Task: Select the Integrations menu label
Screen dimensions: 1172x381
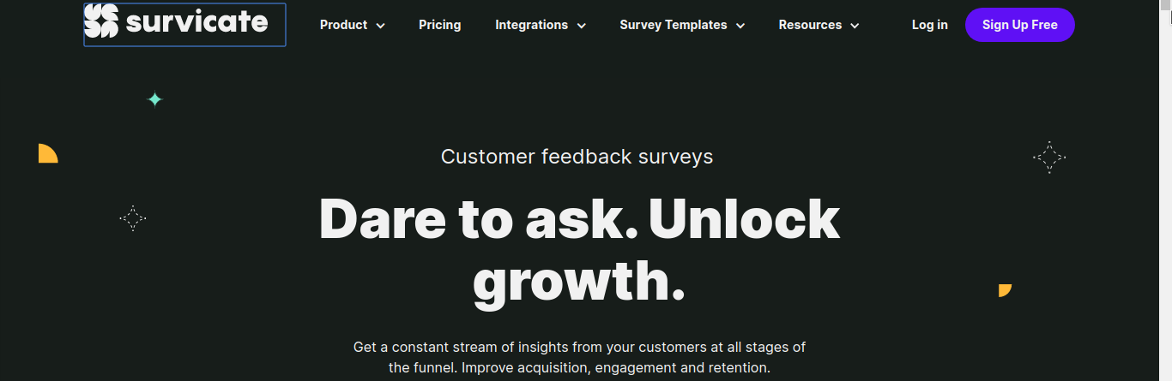Action: point(531,25)
